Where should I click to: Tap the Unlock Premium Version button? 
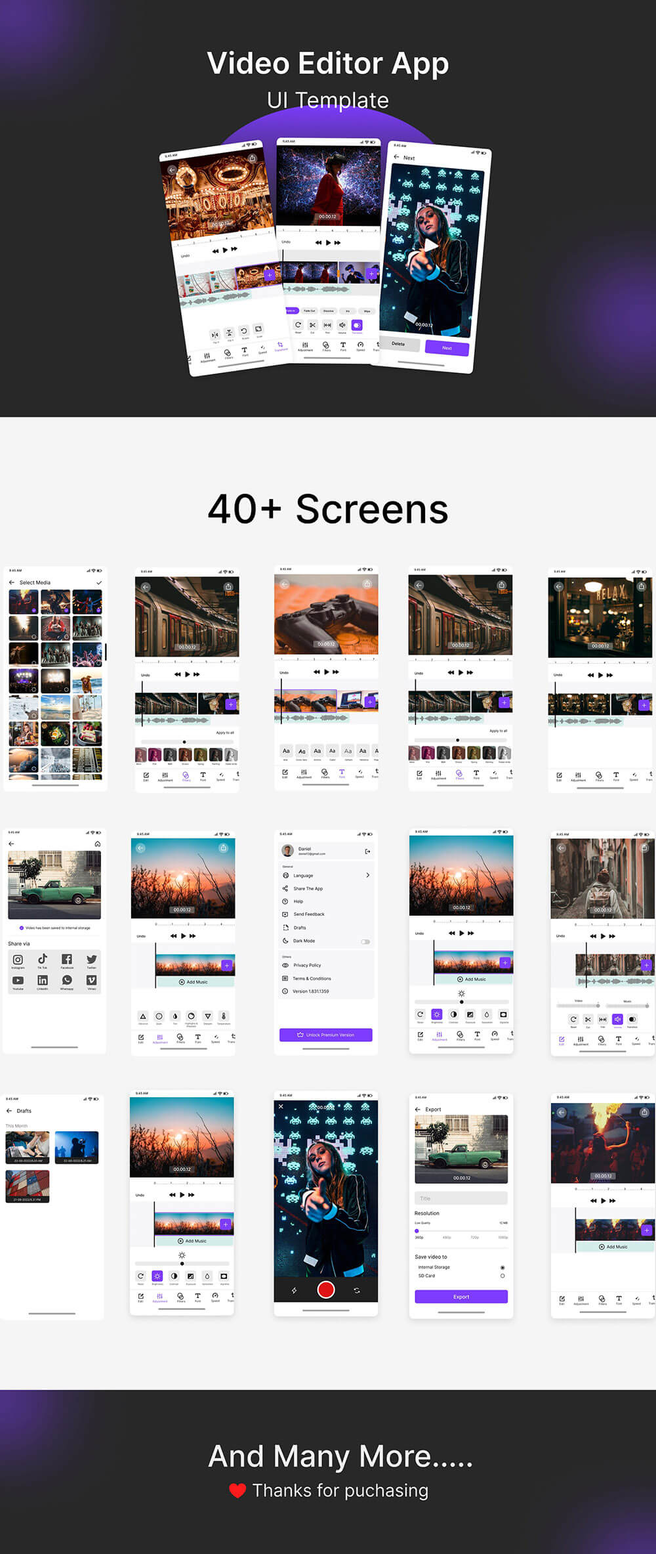point(326,1035)
